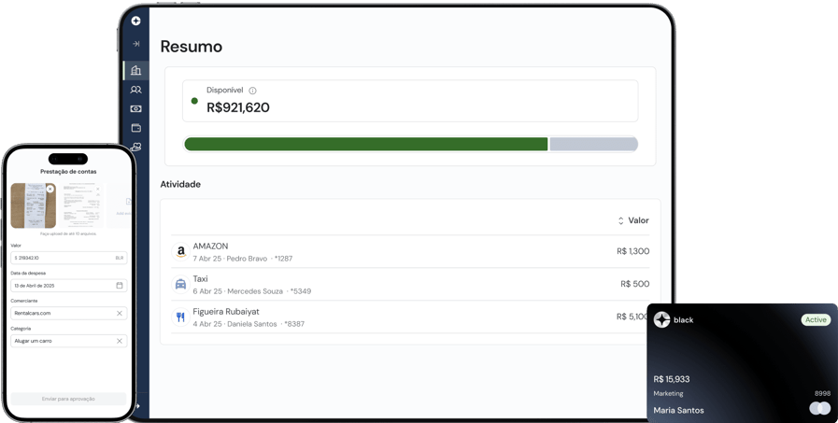Remove the uploaded receipt photo

[x=50, y=189]
